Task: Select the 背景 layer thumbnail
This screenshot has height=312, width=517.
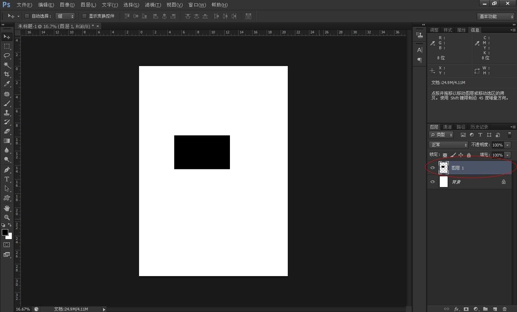Action: 444,182
